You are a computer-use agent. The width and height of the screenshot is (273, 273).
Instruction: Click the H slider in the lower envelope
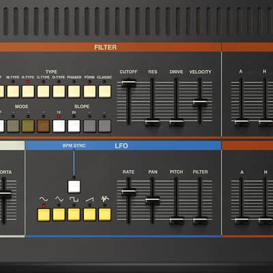[x=265, y=220]
